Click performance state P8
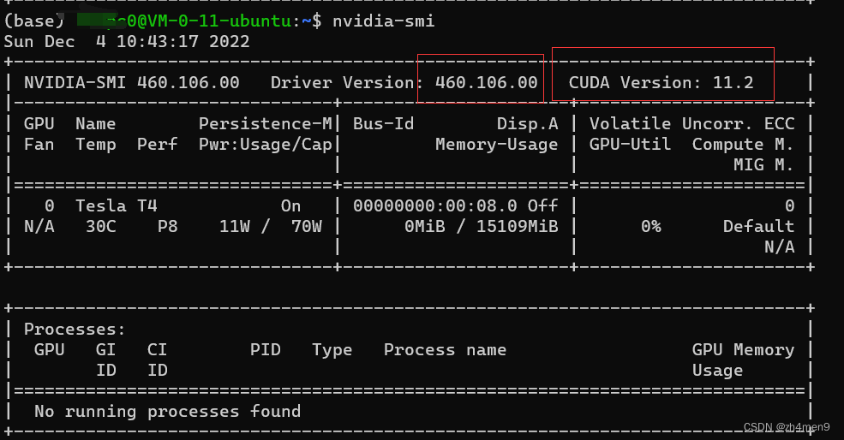Screen dimensions: 844x440 click(167, 227)
